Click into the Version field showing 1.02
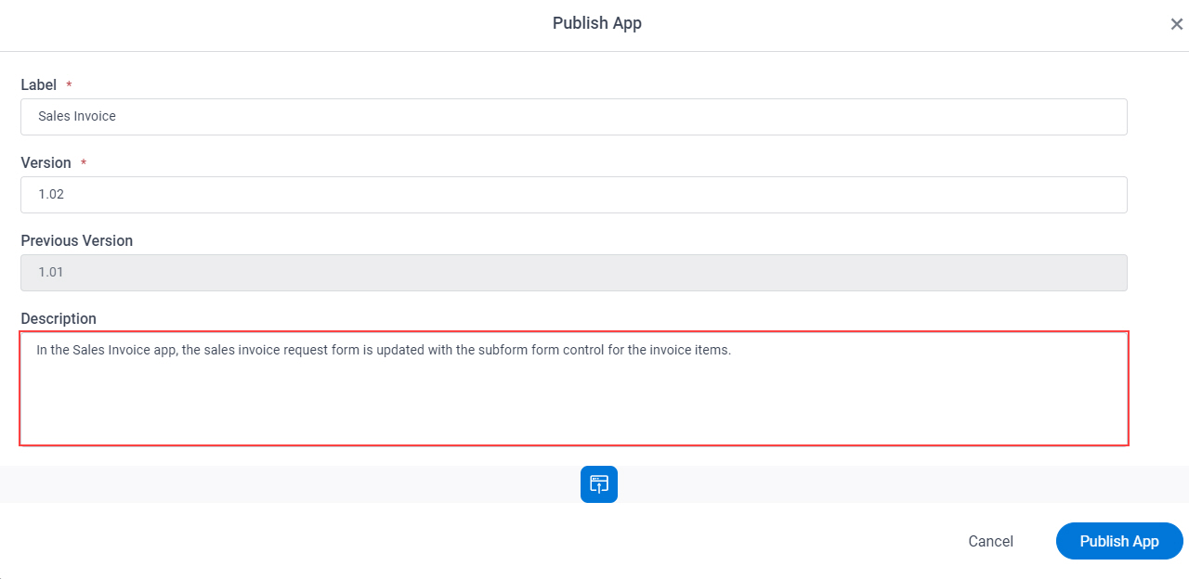The width and height of the screenshot is (1189, 579). coord(574,195)
